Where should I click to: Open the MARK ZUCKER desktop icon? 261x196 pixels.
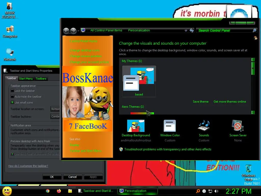pyautogui.click(x=9, y=10)
